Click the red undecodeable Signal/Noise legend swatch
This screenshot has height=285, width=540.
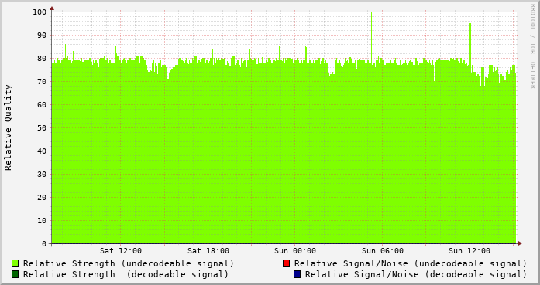(286, 263)
